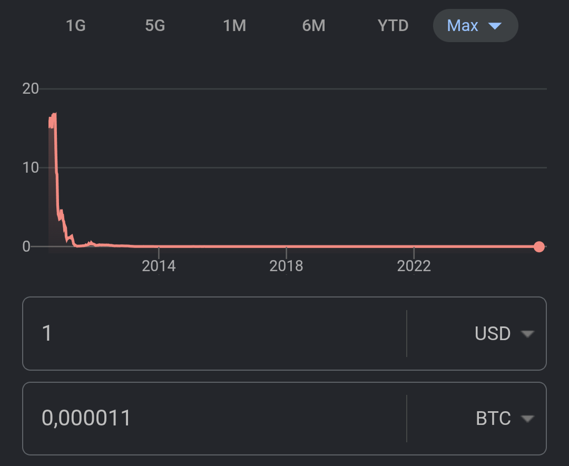Click the 2022 label on the x-axis
The height and width of the screenshot is (466, 569).
point(414,266)
